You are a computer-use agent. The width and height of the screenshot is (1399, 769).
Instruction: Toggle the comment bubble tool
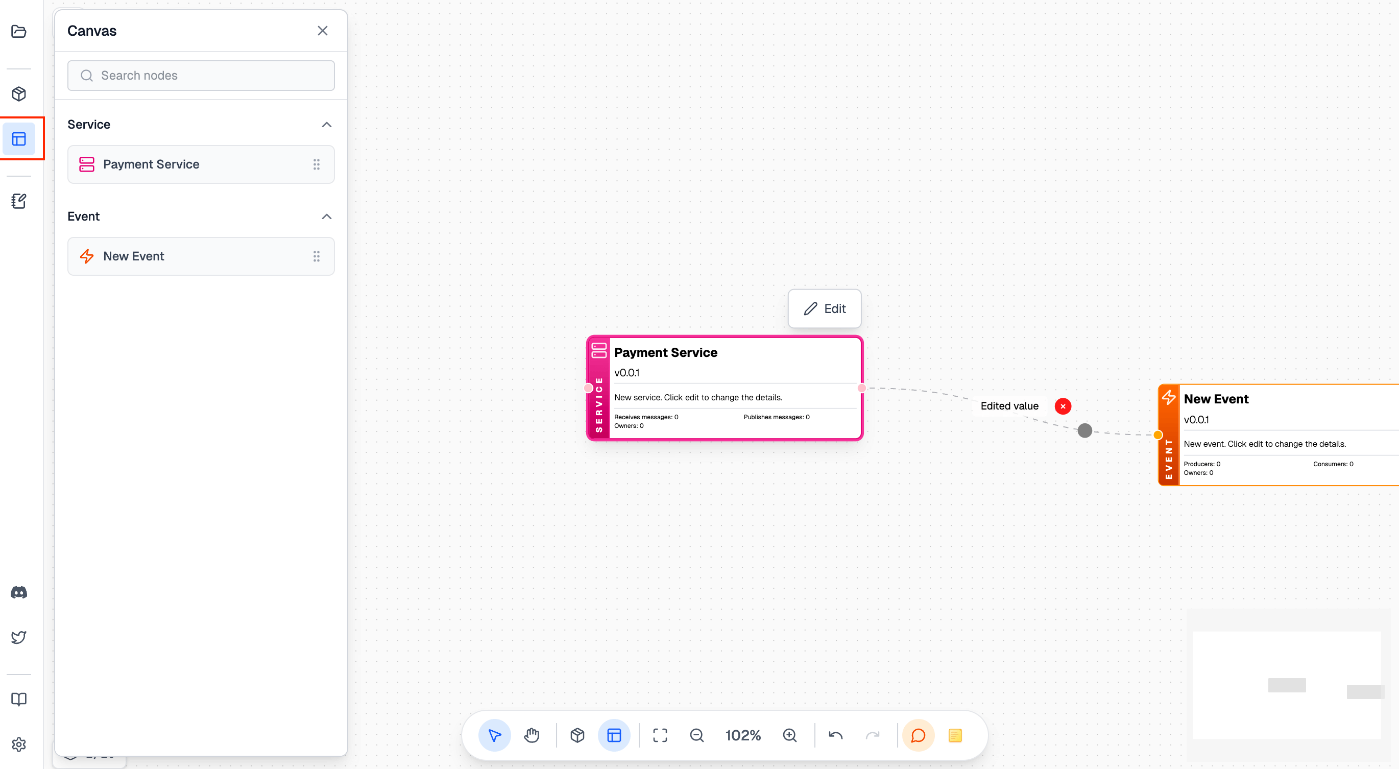click(x=918, y=735)
